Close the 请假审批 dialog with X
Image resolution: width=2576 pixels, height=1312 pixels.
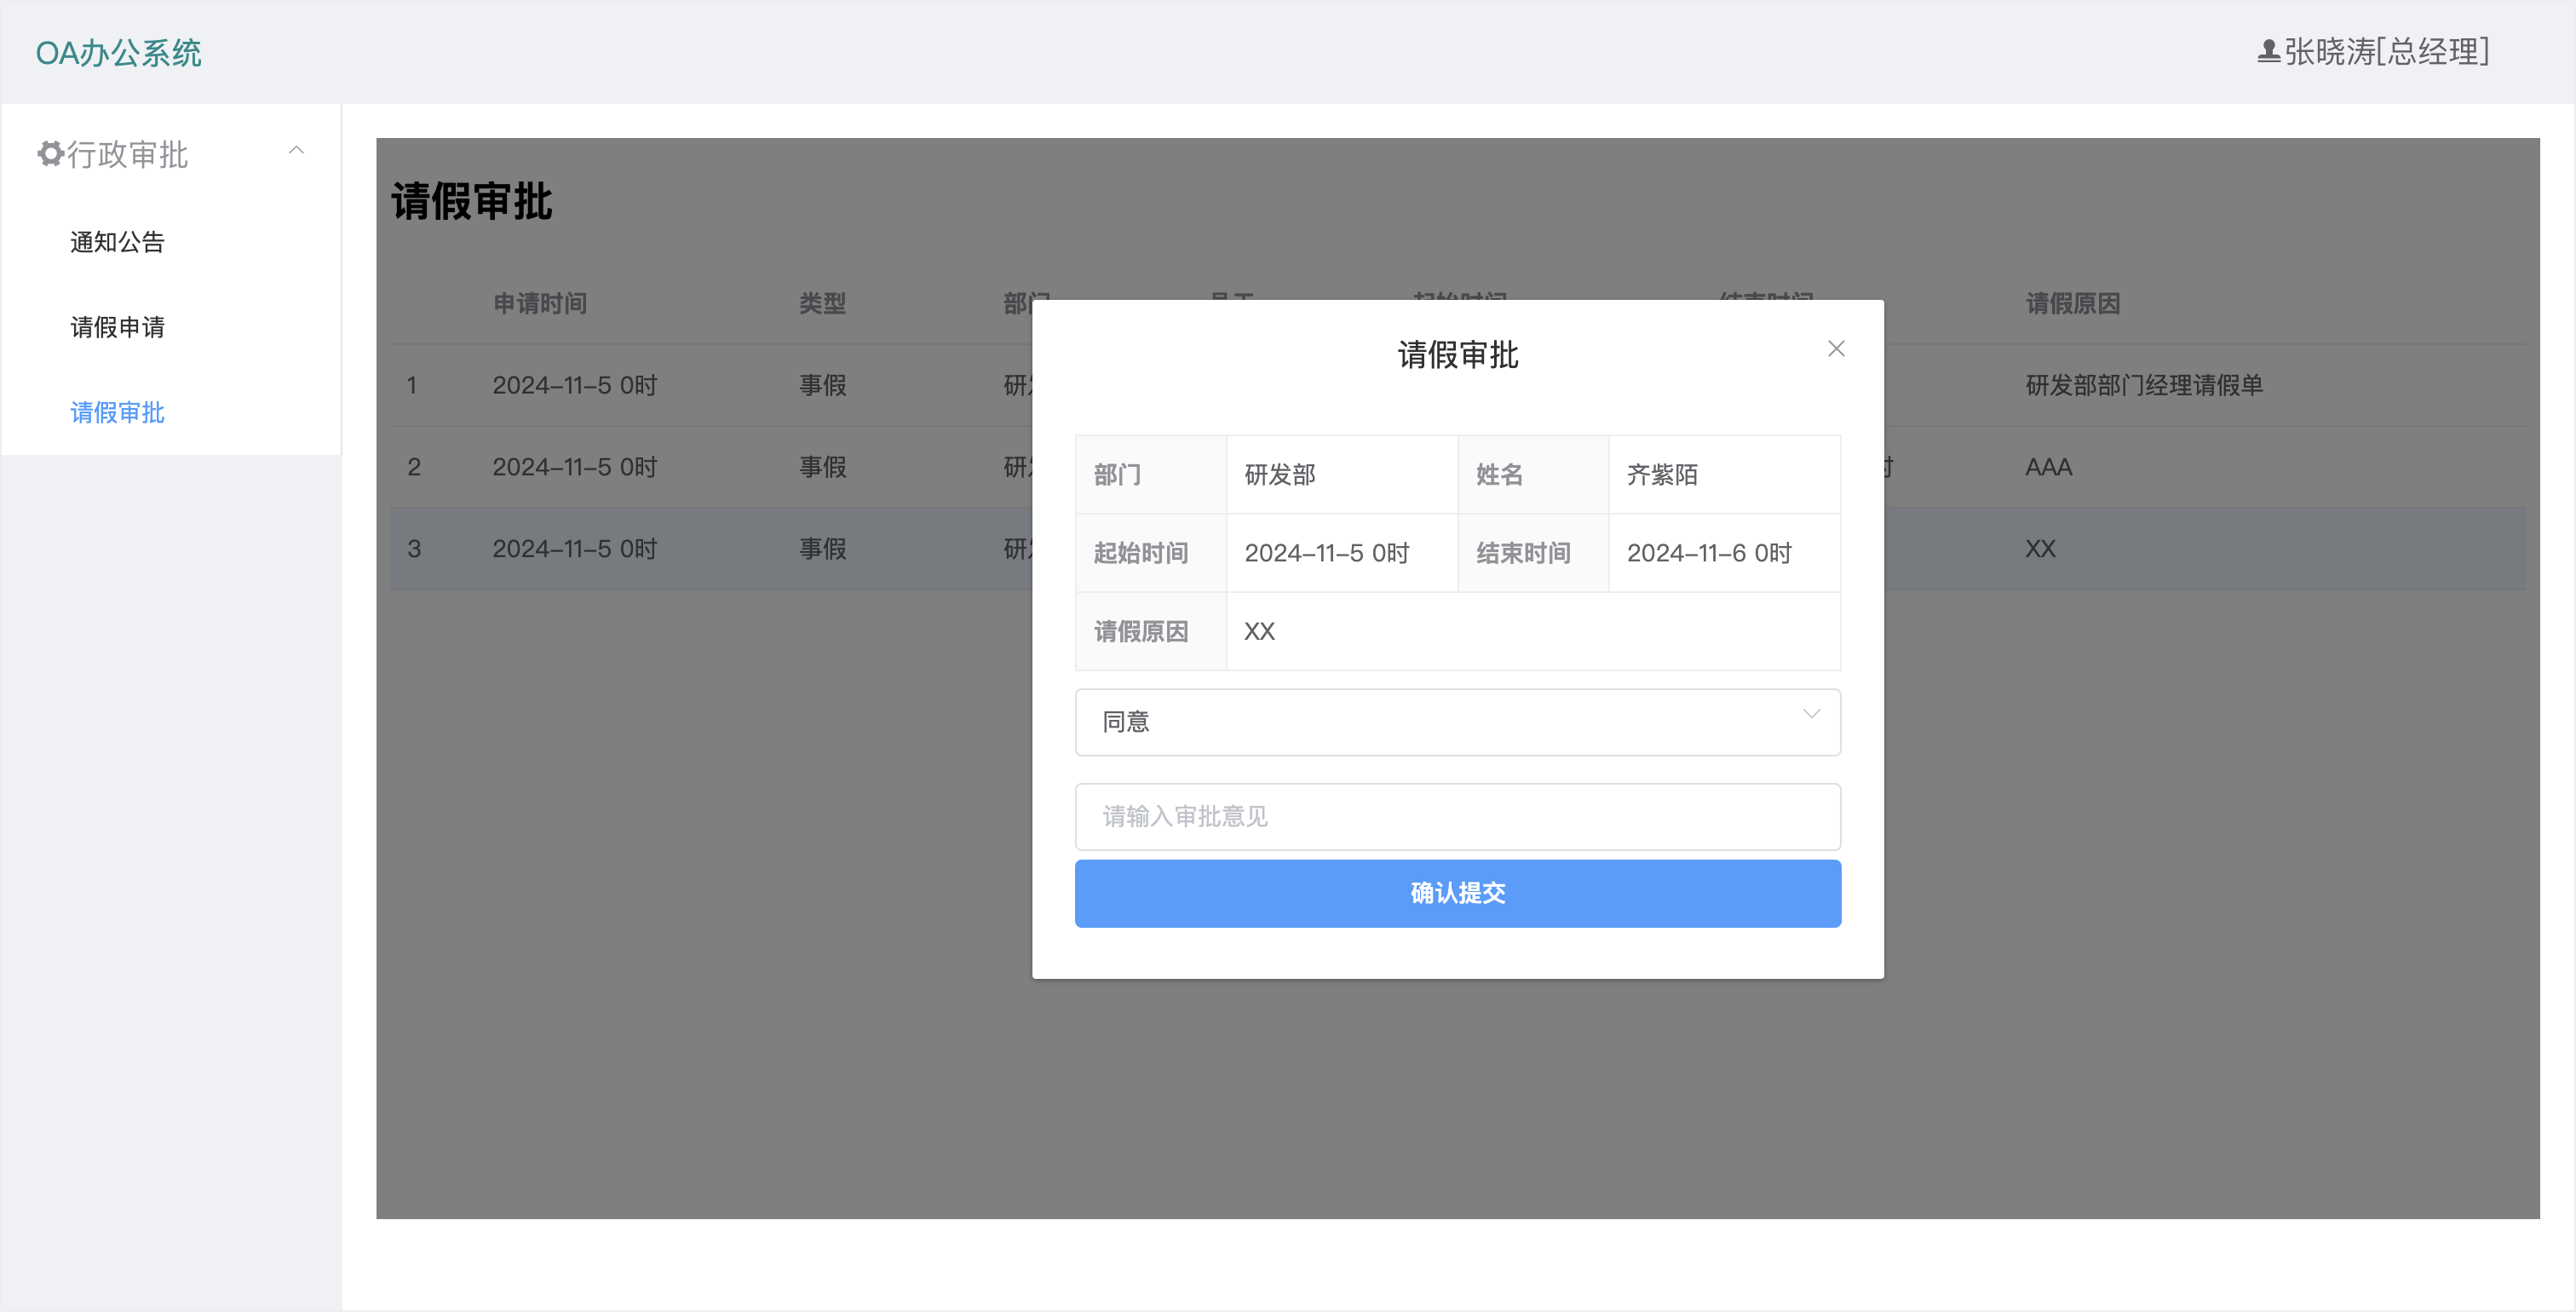click(x=1836, y=348)
